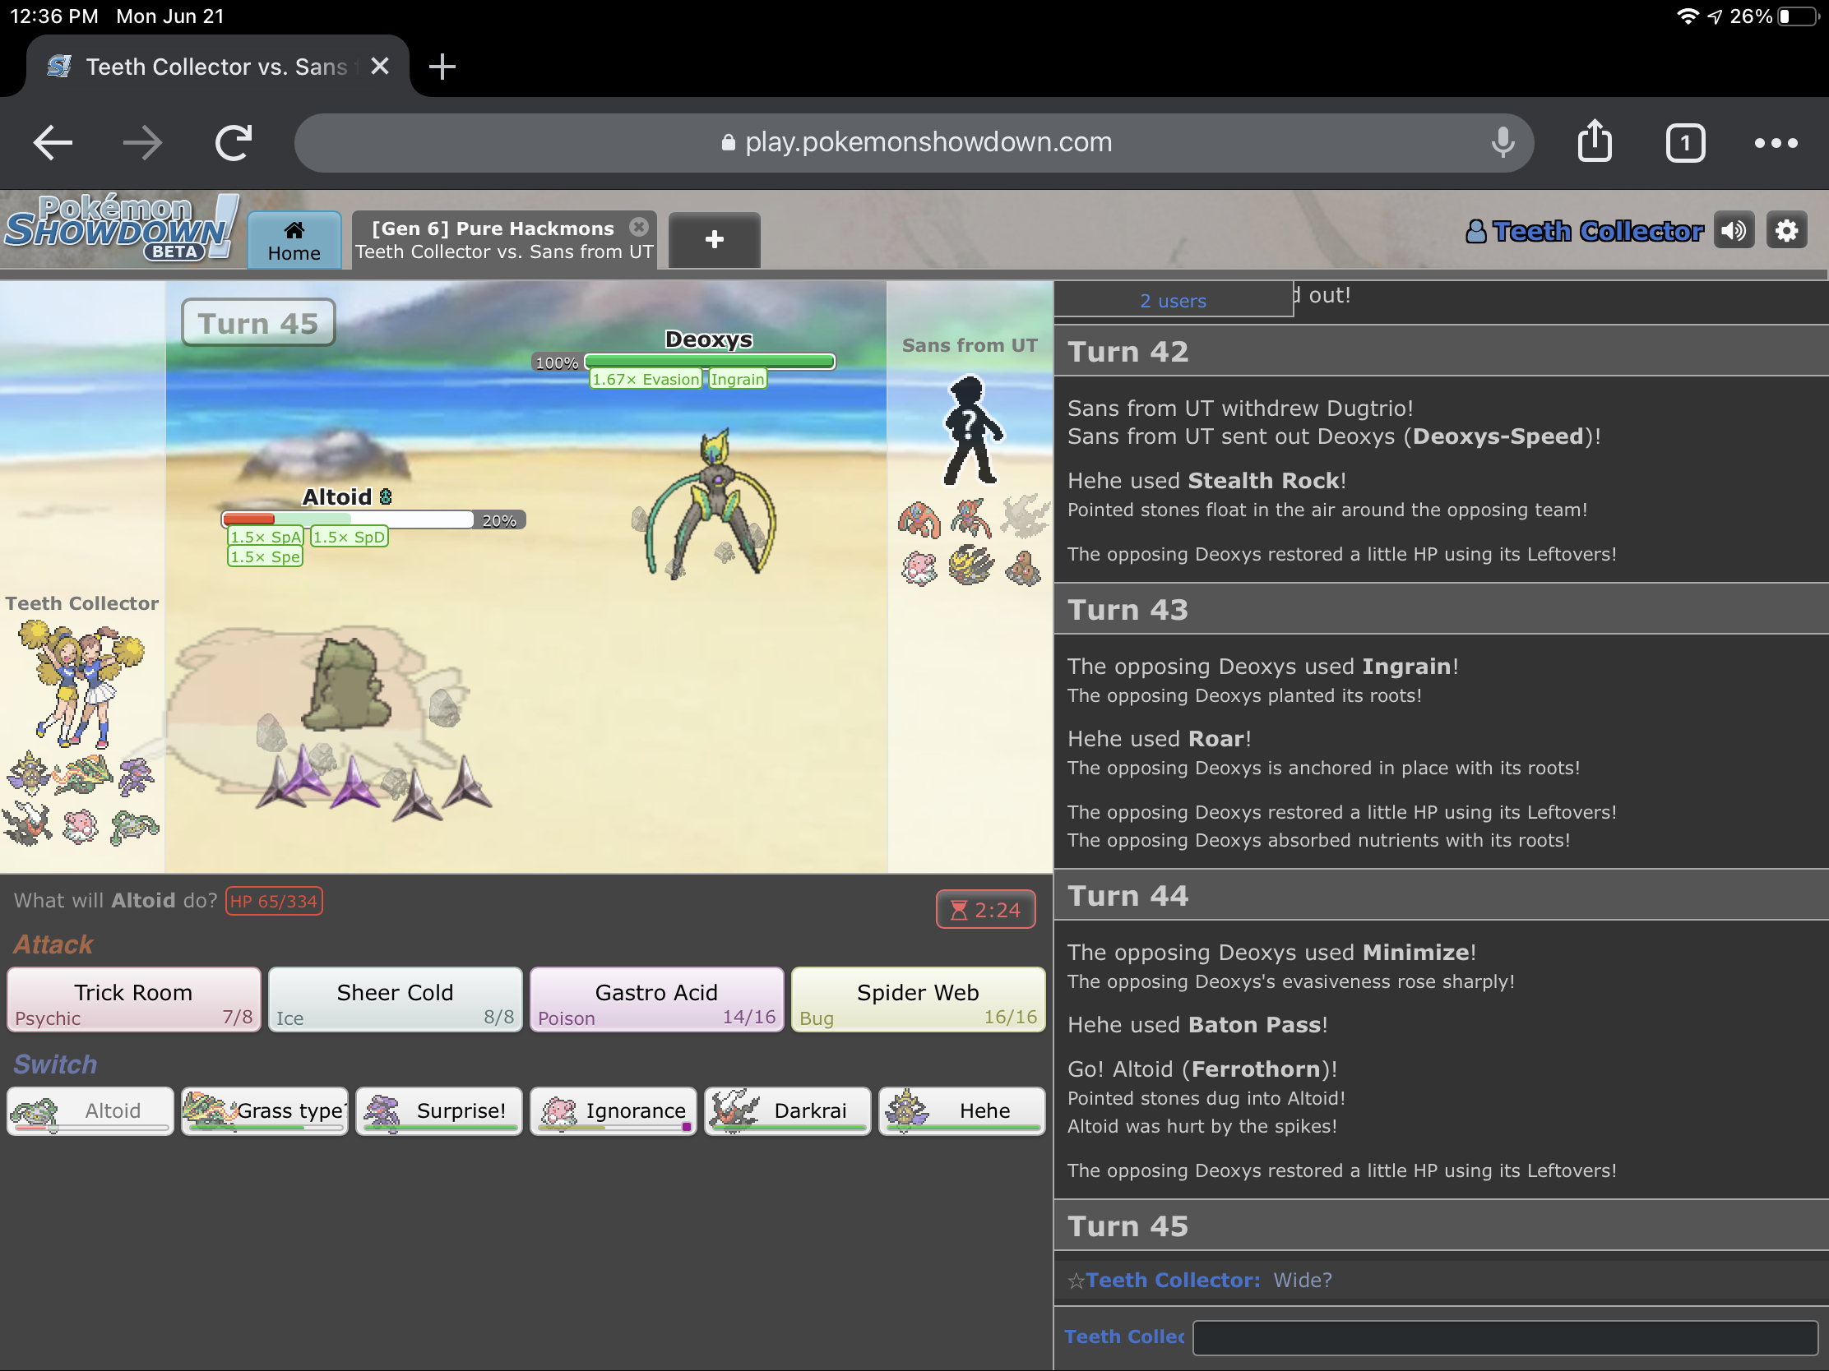
Task: Toggle the battle timer button
Action: [984, 909]
